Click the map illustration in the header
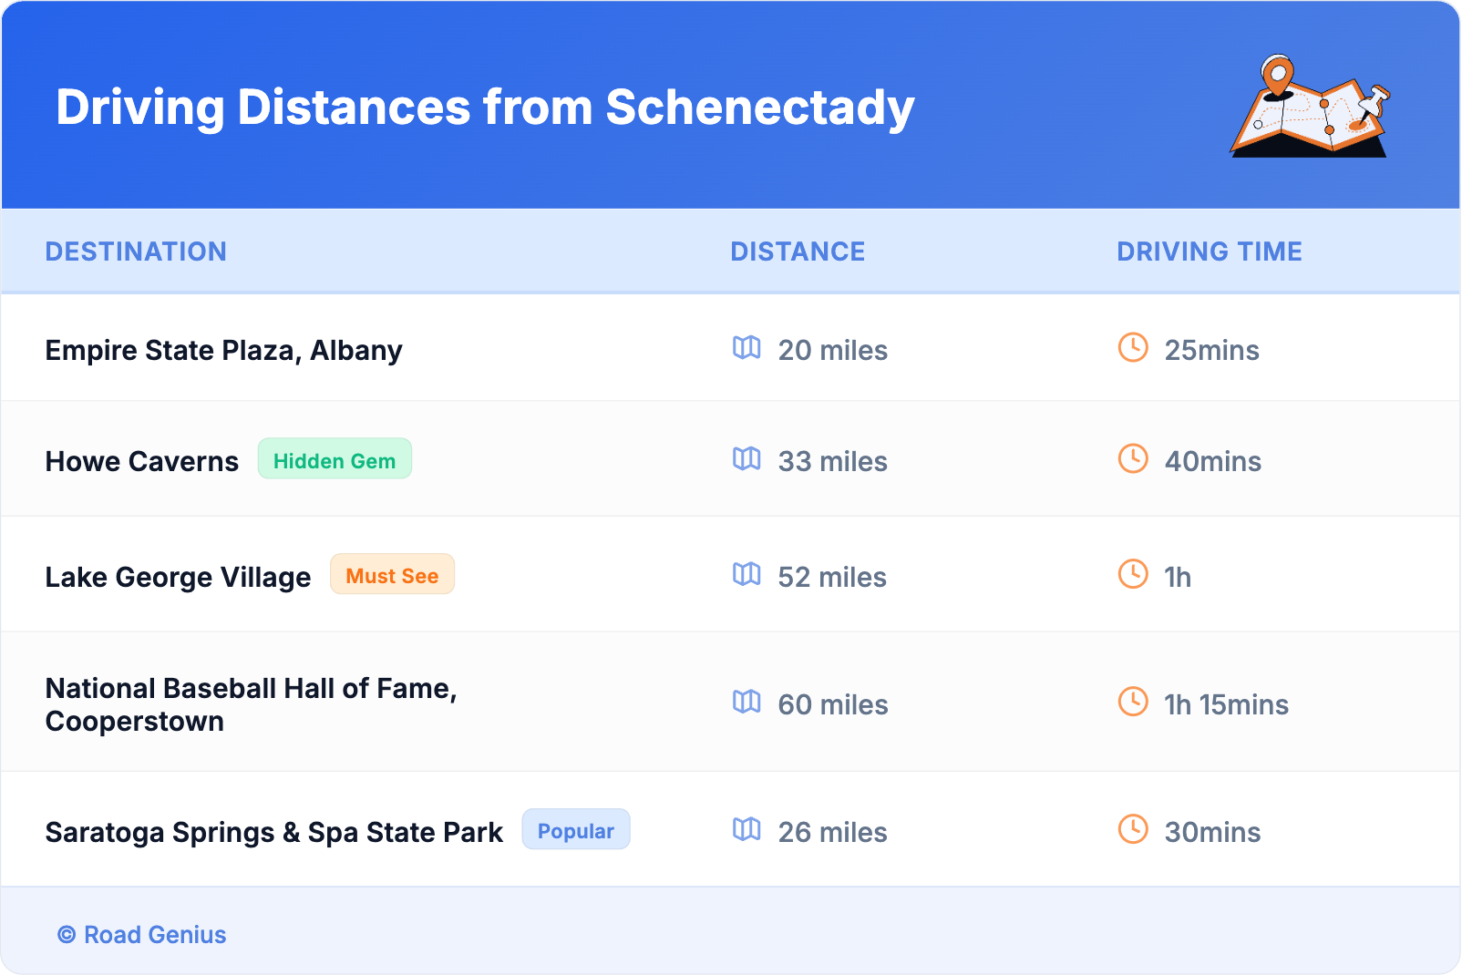This screenshot has height=975, width=1462. pos(1310,108)
